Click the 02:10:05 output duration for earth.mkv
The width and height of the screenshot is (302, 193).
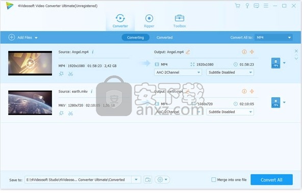pyautogui.click(x=246, y=104)
